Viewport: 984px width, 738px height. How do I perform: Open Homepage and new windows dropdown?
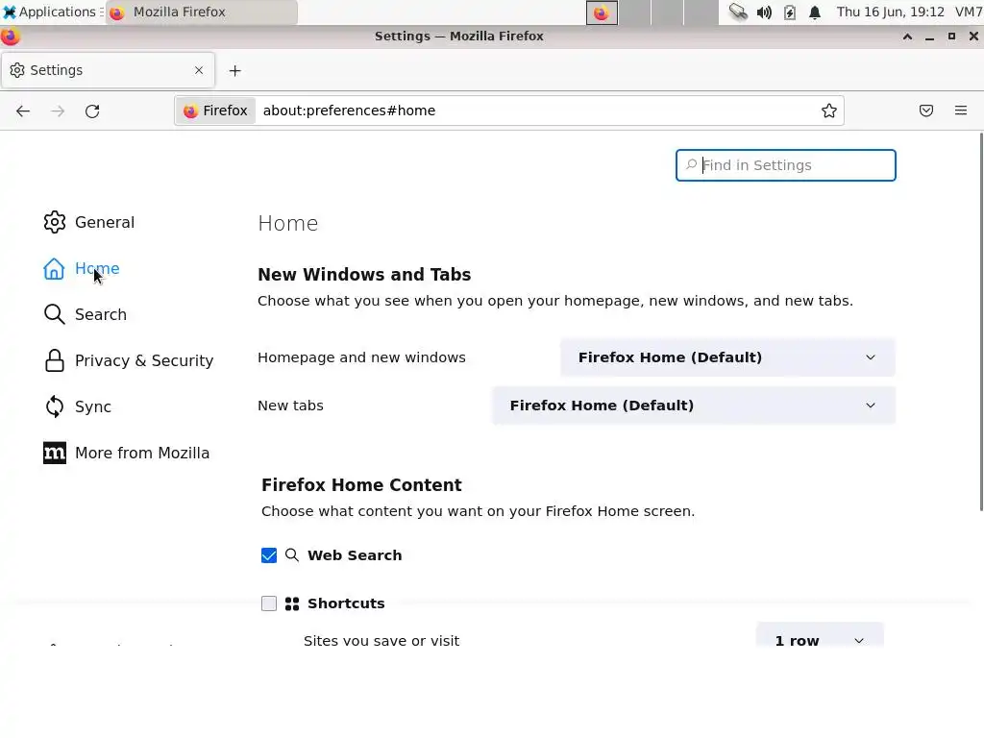pos(727,357)
